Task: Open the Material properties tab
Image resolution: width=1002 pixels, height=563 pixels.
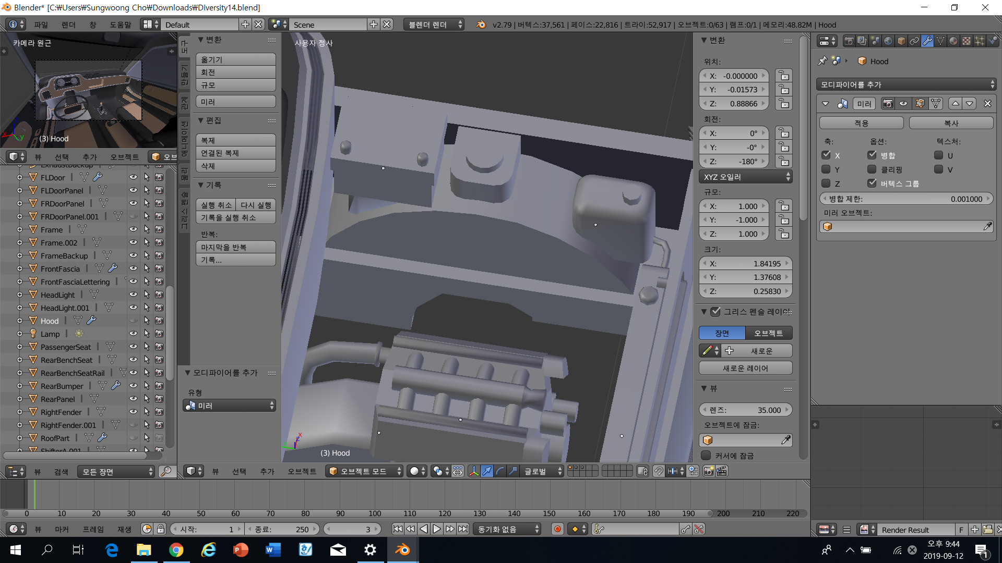Action: (953, 41)
